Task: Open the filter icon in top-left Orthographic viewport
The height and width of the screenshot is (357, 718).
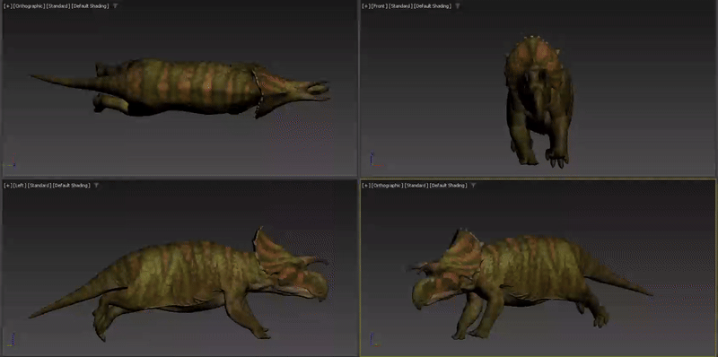Action: [x=115, y=6]
